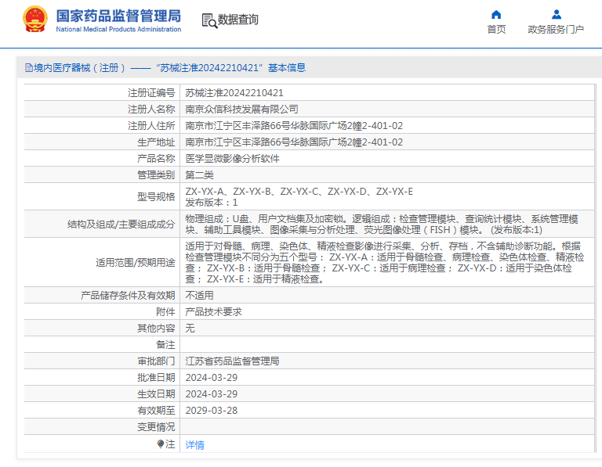Image resolution: width=602 pixels, height=467 pixels.
Task: Click 管理类别 label cell
Action: (x=102, y=175)
